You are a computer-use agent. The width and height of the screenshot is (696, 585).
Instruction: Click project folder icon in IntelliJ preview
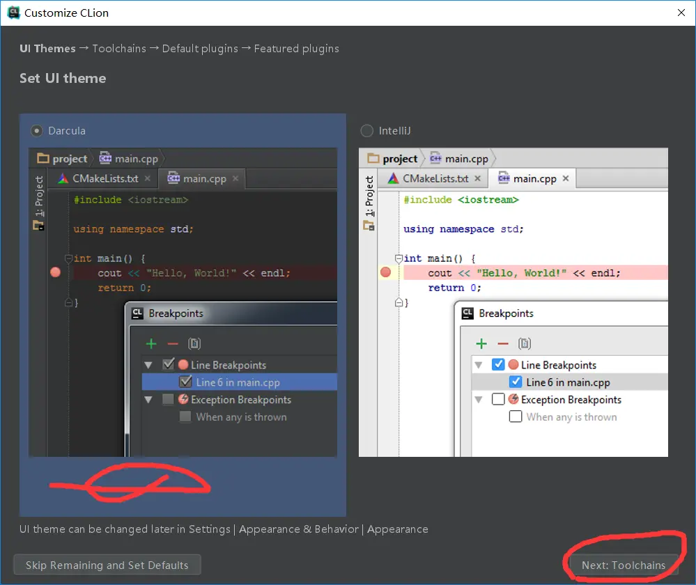tap(373, 158)
